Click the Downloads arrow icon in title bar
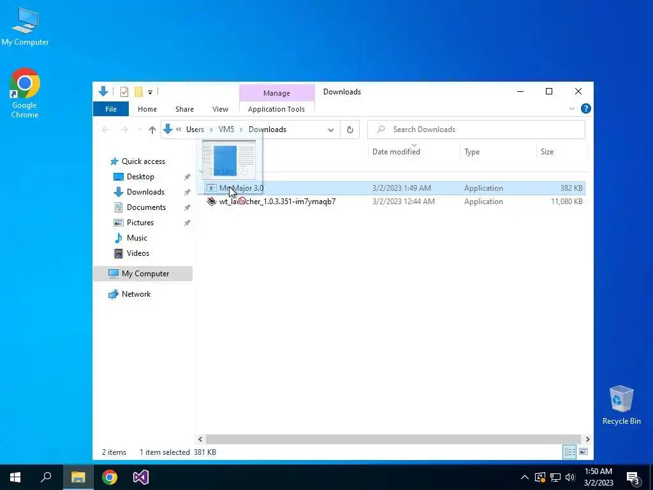653x490 pixels. (x=103, y=91)
